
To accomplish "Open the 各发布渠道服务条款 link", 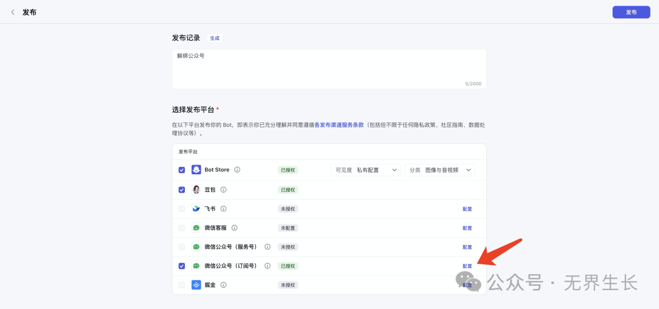I will tap(339, 125).
